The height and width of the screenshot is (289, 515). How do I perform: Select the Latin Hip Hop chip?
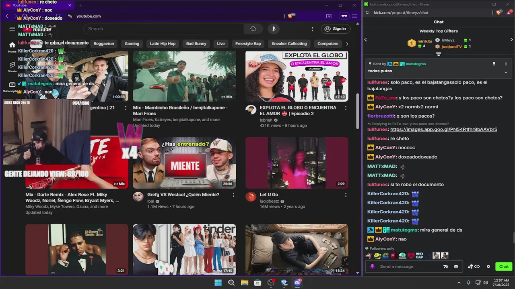(163, 44)
